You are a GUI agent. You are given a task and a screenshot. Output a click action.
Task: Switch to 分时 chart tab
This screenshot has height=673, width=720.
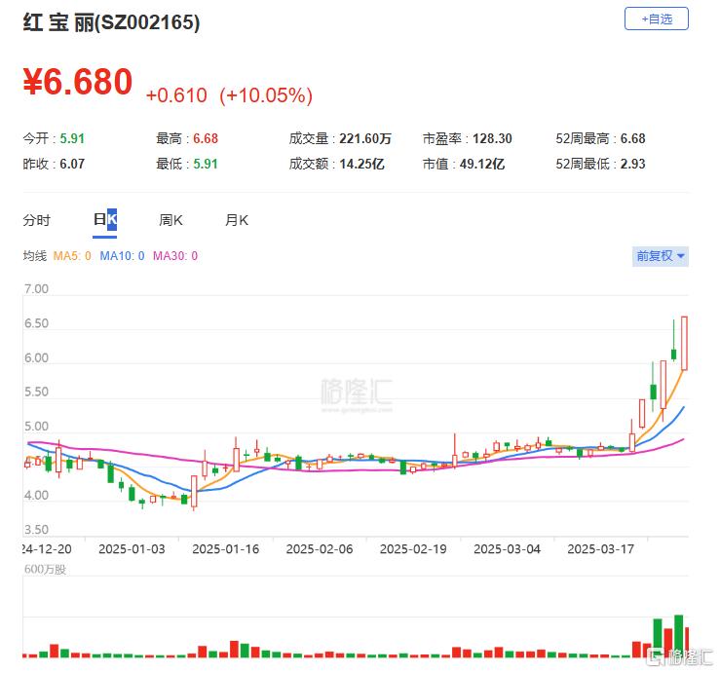point(36,220)
